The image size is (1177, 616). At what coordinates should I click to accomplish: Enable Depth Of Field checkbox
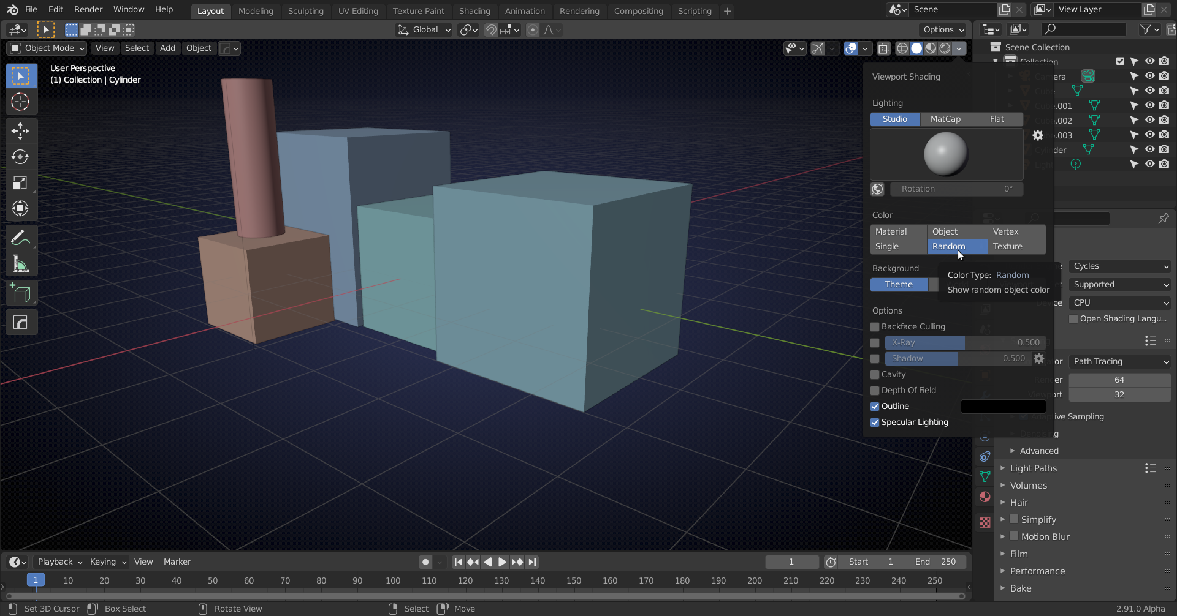[875, 391]
